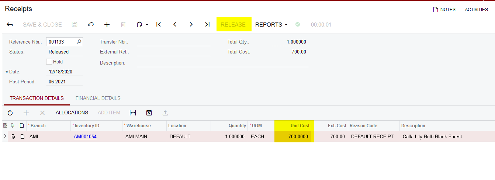Click the Date field 12/18/2020
Image resolution: width=495 pixels, height=180 pixels.
click(65, 72)
